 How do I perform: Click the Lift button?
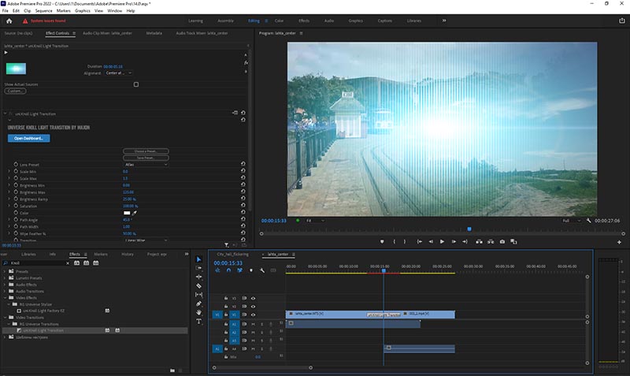pos(479,242)
